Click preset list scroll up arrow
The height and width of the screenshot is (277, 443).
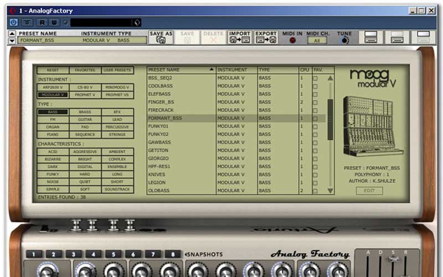tap(330, 78)
